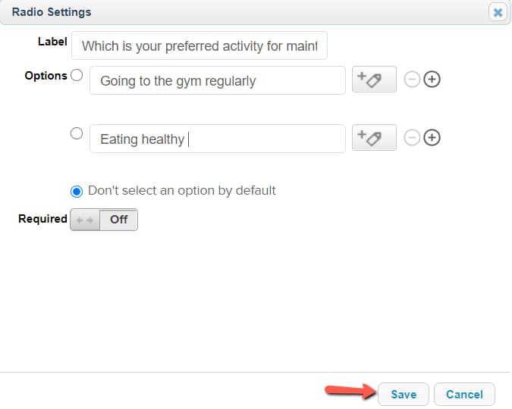Add new option after 'Eating healthy'
This screenshot has height=409, width=512.
(432, 137)
